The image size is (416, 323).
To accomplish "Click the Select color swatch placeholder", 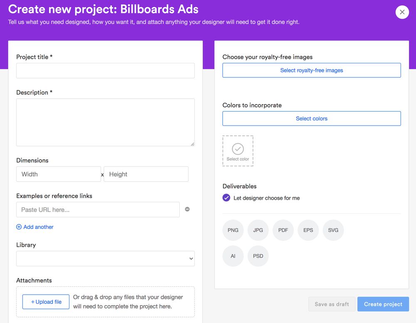I will pos(238,151).
